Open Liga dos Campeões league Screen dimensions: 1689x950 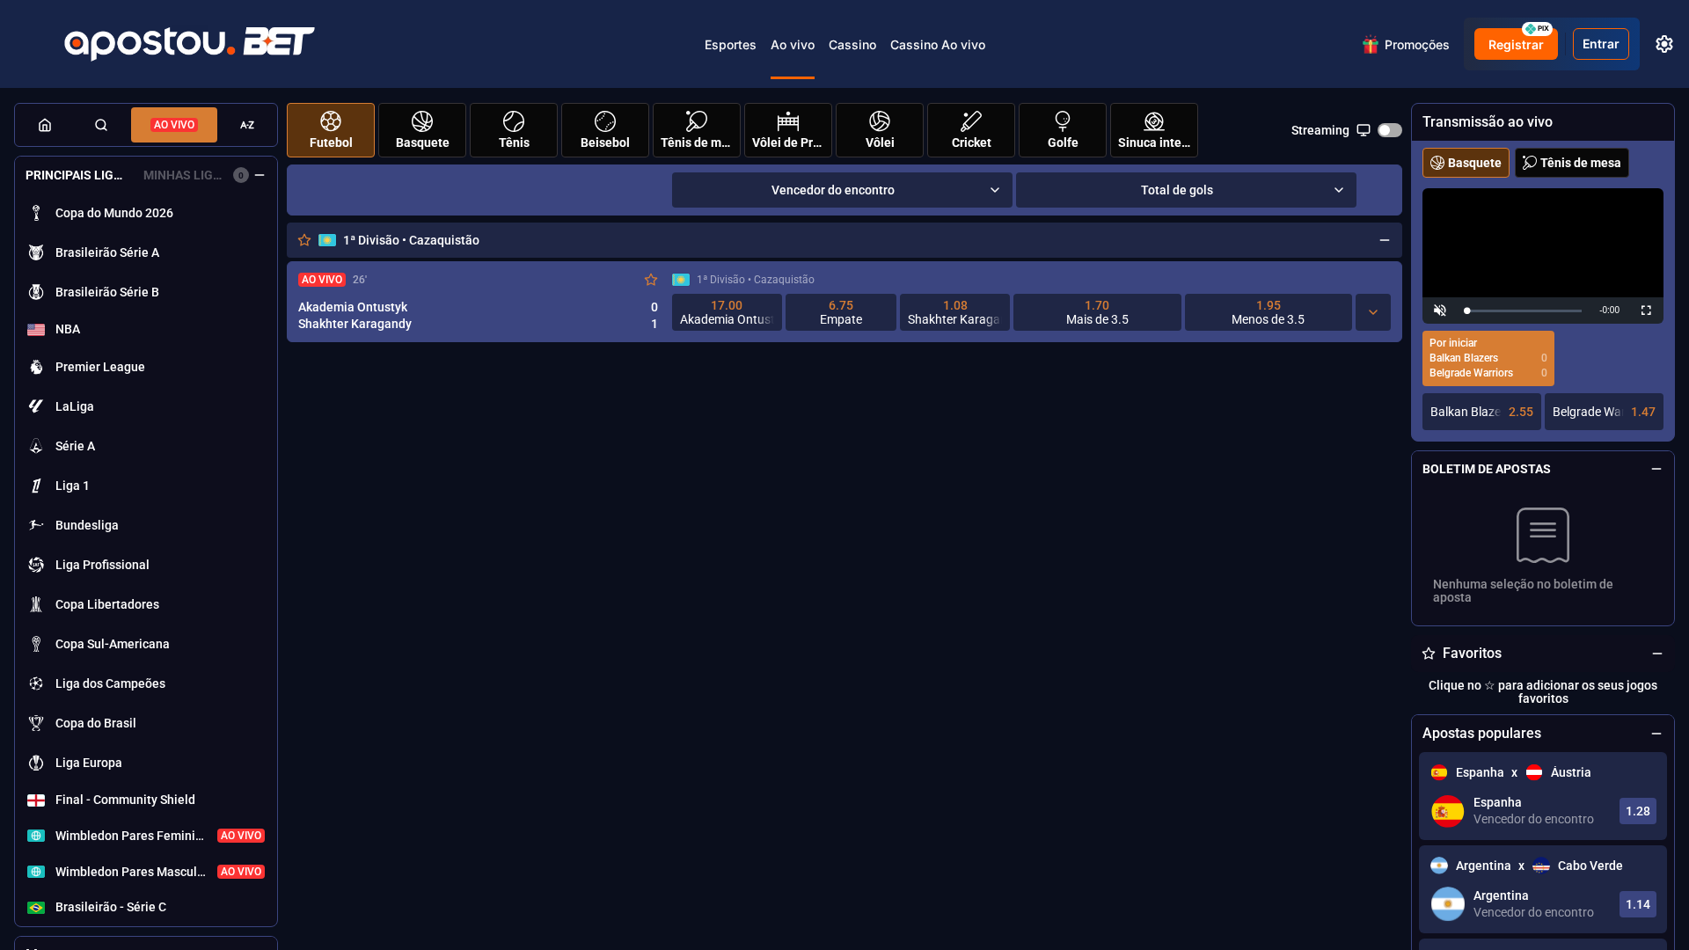coord(146,683)
